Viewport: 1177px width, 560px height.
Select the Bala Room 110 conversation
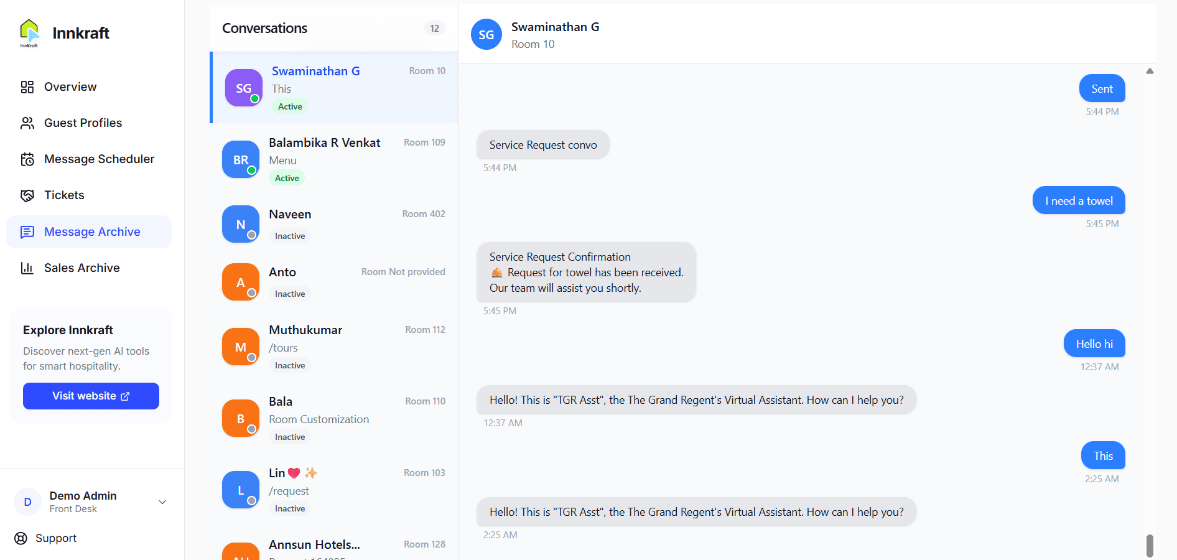coord(333,418)
